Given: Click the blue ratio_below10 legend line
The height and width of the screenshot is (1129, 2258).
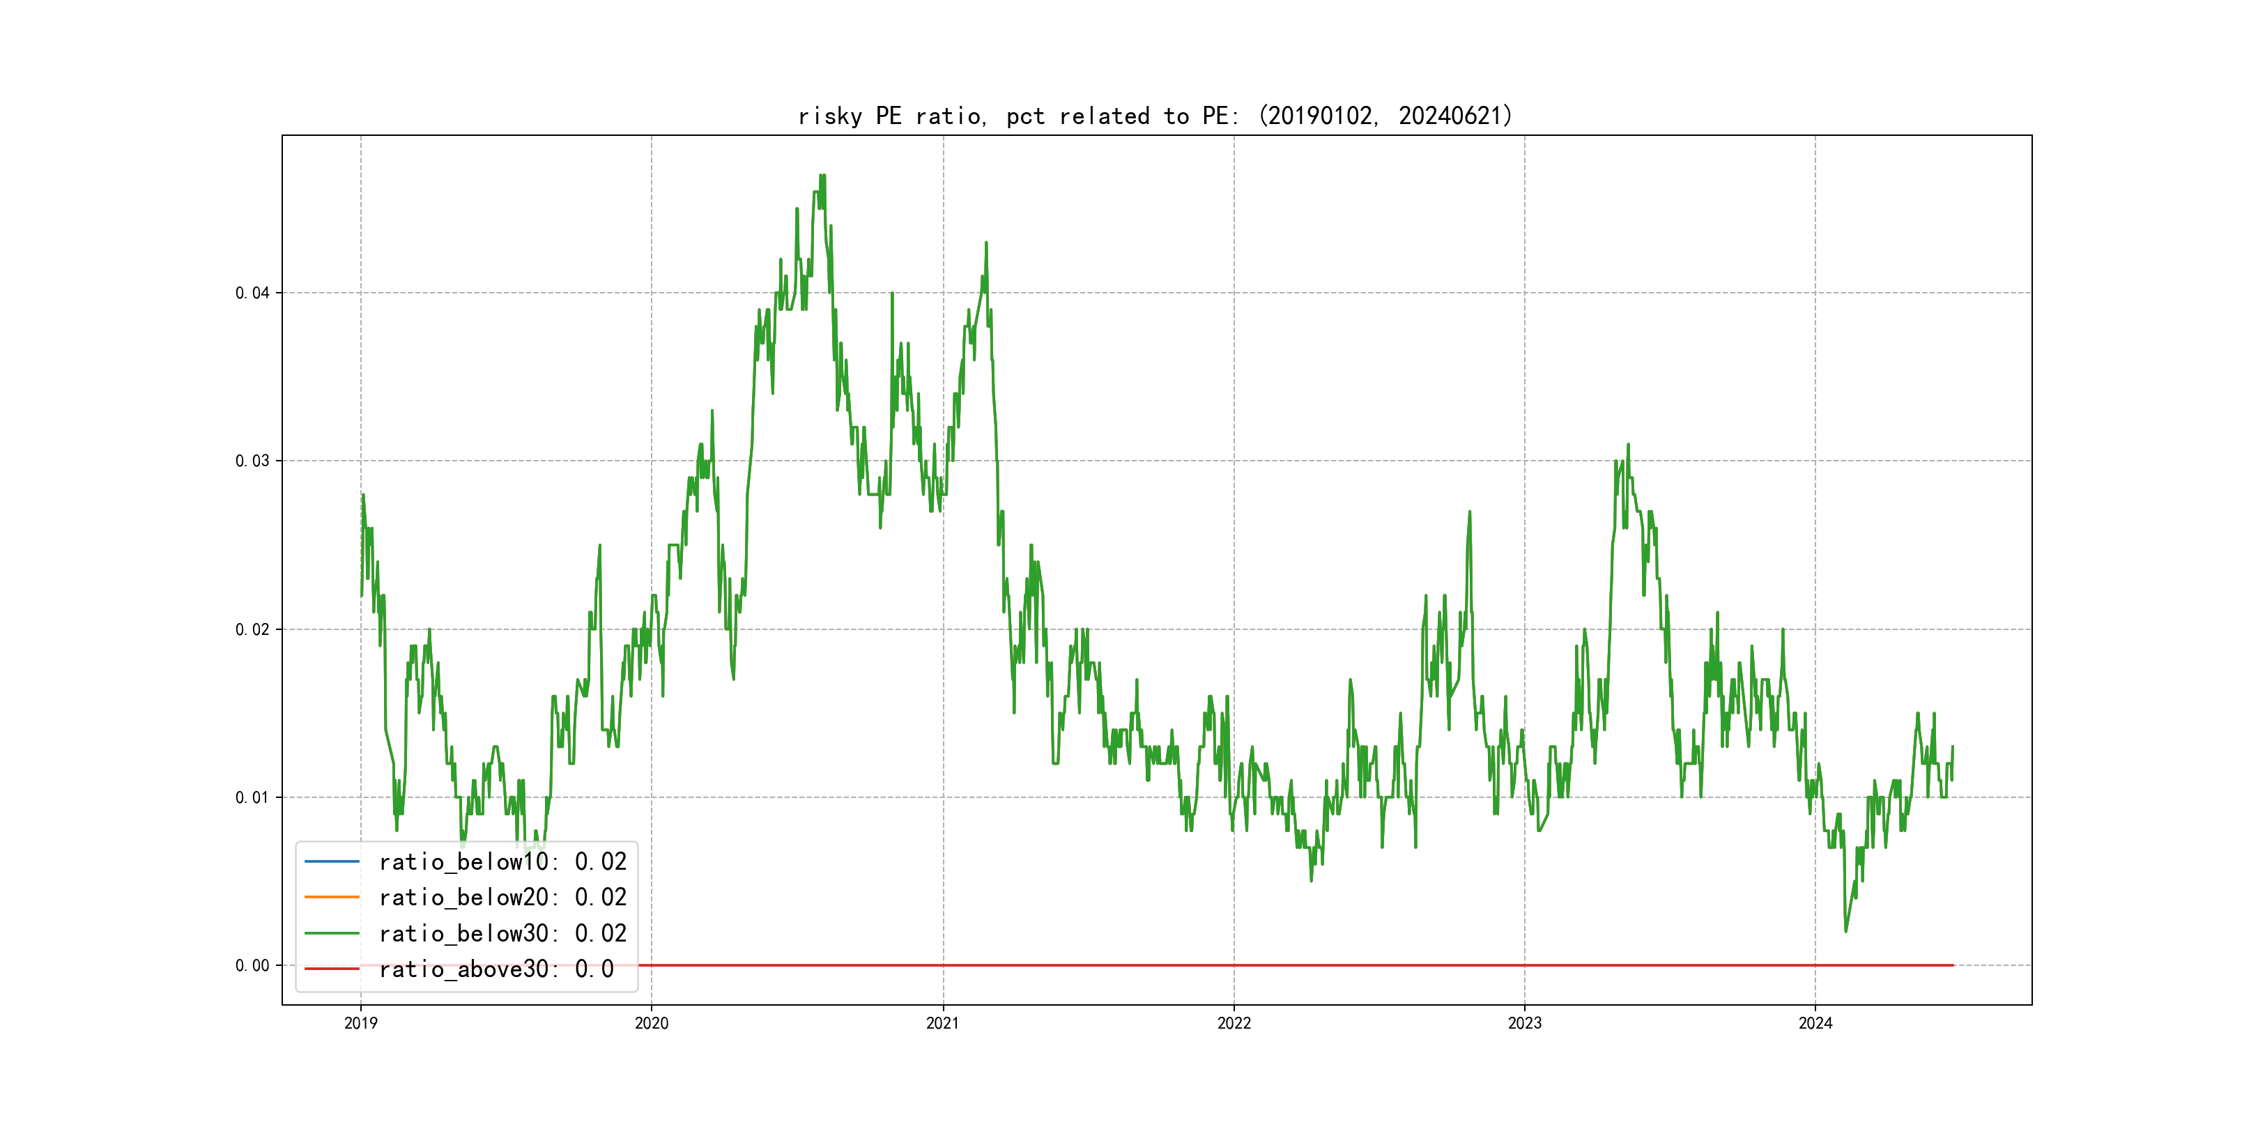Looking at the screenshot, I should pos(331,861).
